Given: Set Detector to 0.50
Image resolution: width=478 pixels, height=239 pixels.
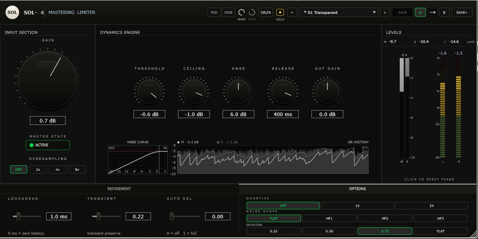Looking at the screenshot, I should tap(329, 231).
